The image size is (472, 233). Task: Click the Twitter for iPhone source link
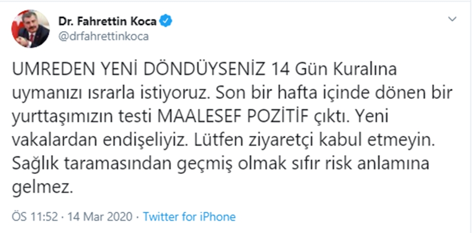tap(189, 217)
